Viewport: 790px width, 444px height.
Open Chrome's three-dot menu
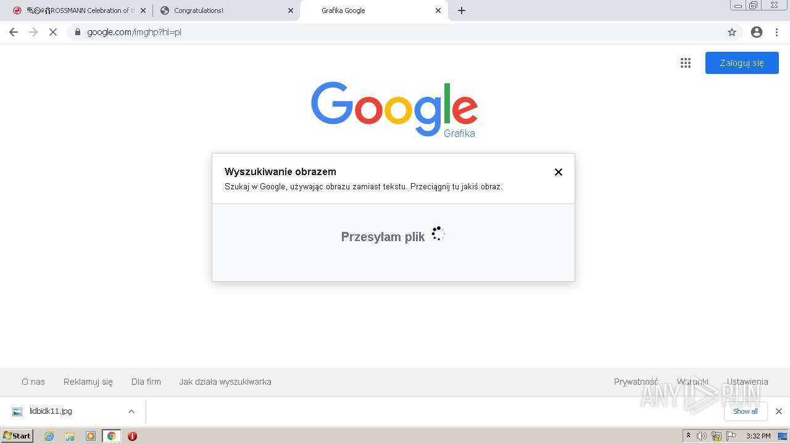click(777, 32)
